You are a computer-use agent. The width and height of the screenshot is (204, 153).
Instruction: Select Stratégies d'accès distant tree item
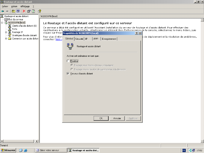coord(24,35)
